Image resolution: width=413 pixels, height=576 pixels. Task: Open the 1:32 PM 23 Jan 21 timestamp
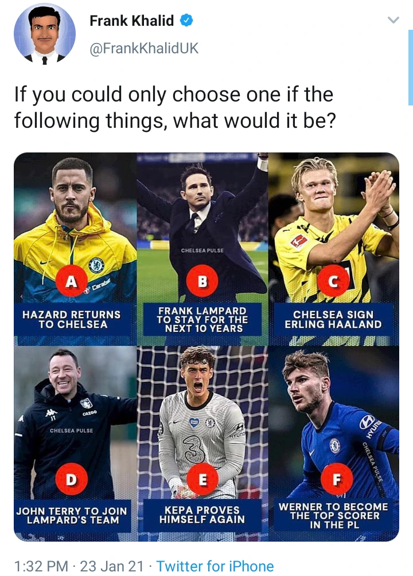point(79,566)
